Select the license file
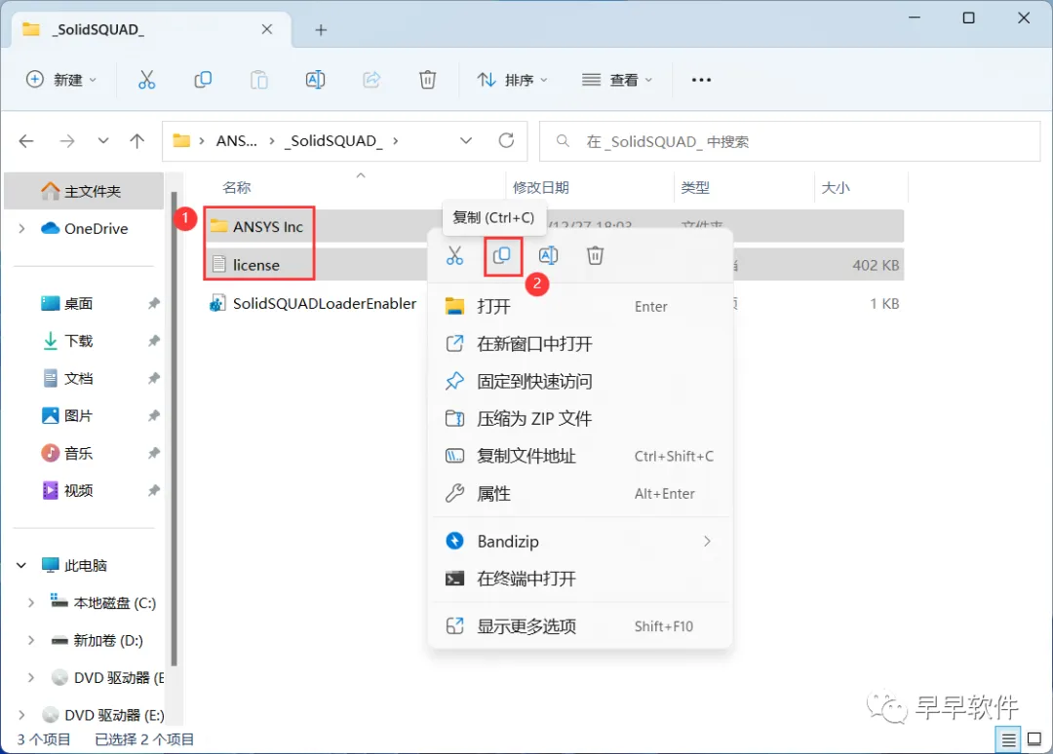Image resolution: width=1053 pixels, height=754 pixels. (255, 265)
